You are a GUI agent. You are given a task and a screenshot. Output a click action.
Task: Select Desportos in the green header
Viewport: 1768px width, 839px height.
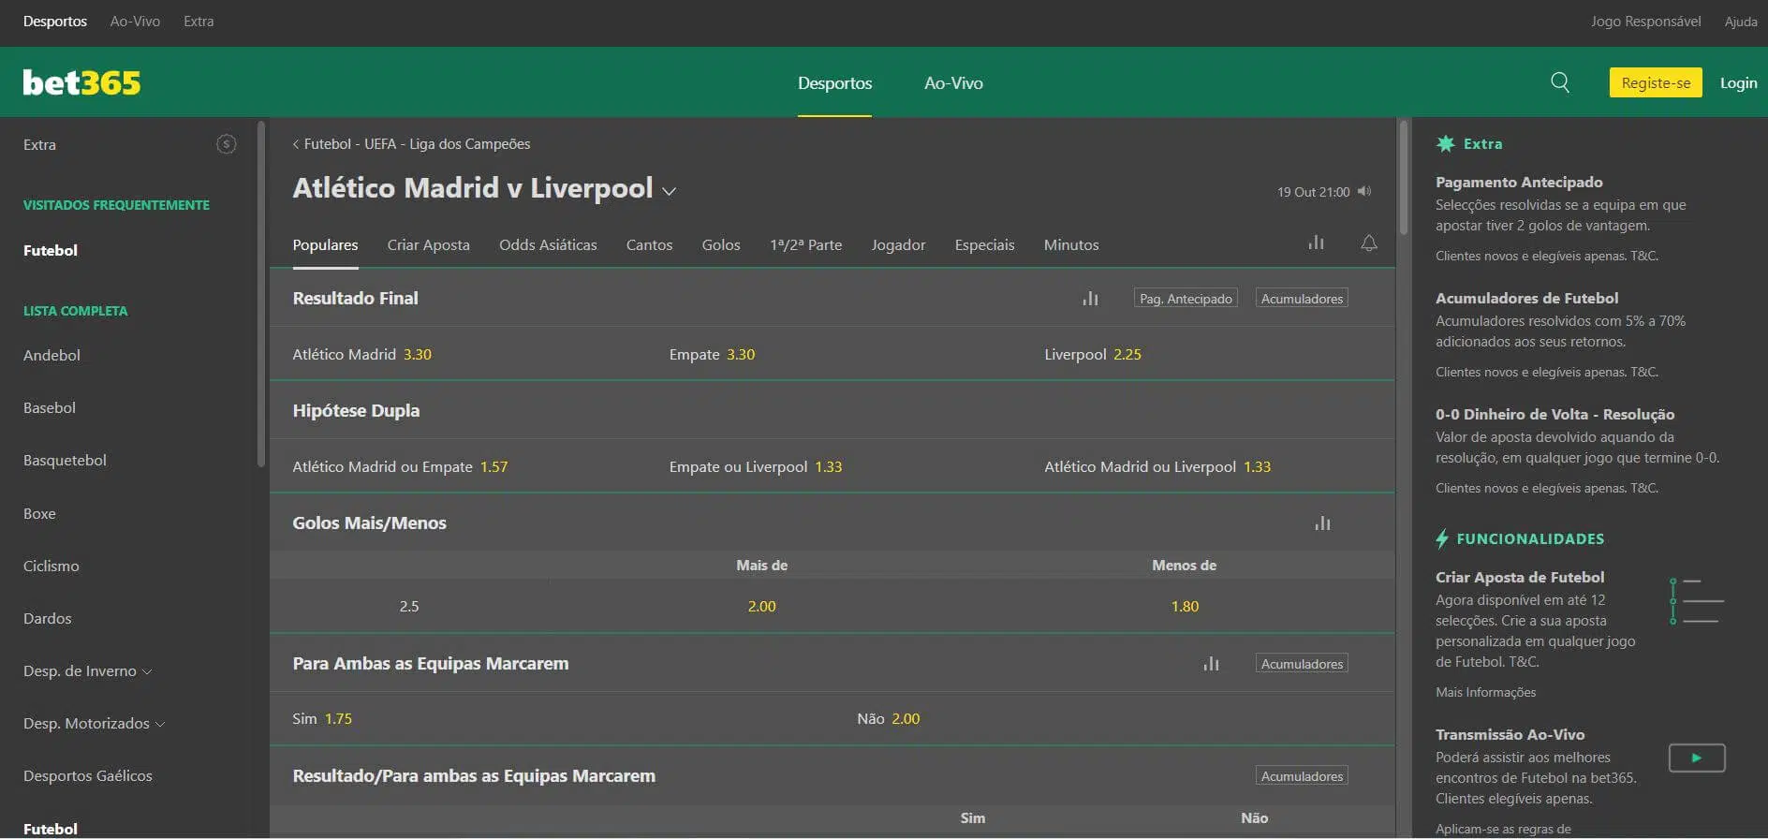point(834,82)
